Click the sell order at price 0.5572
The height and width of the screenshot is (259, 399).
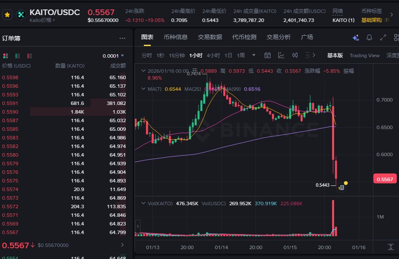coord(64,207)
